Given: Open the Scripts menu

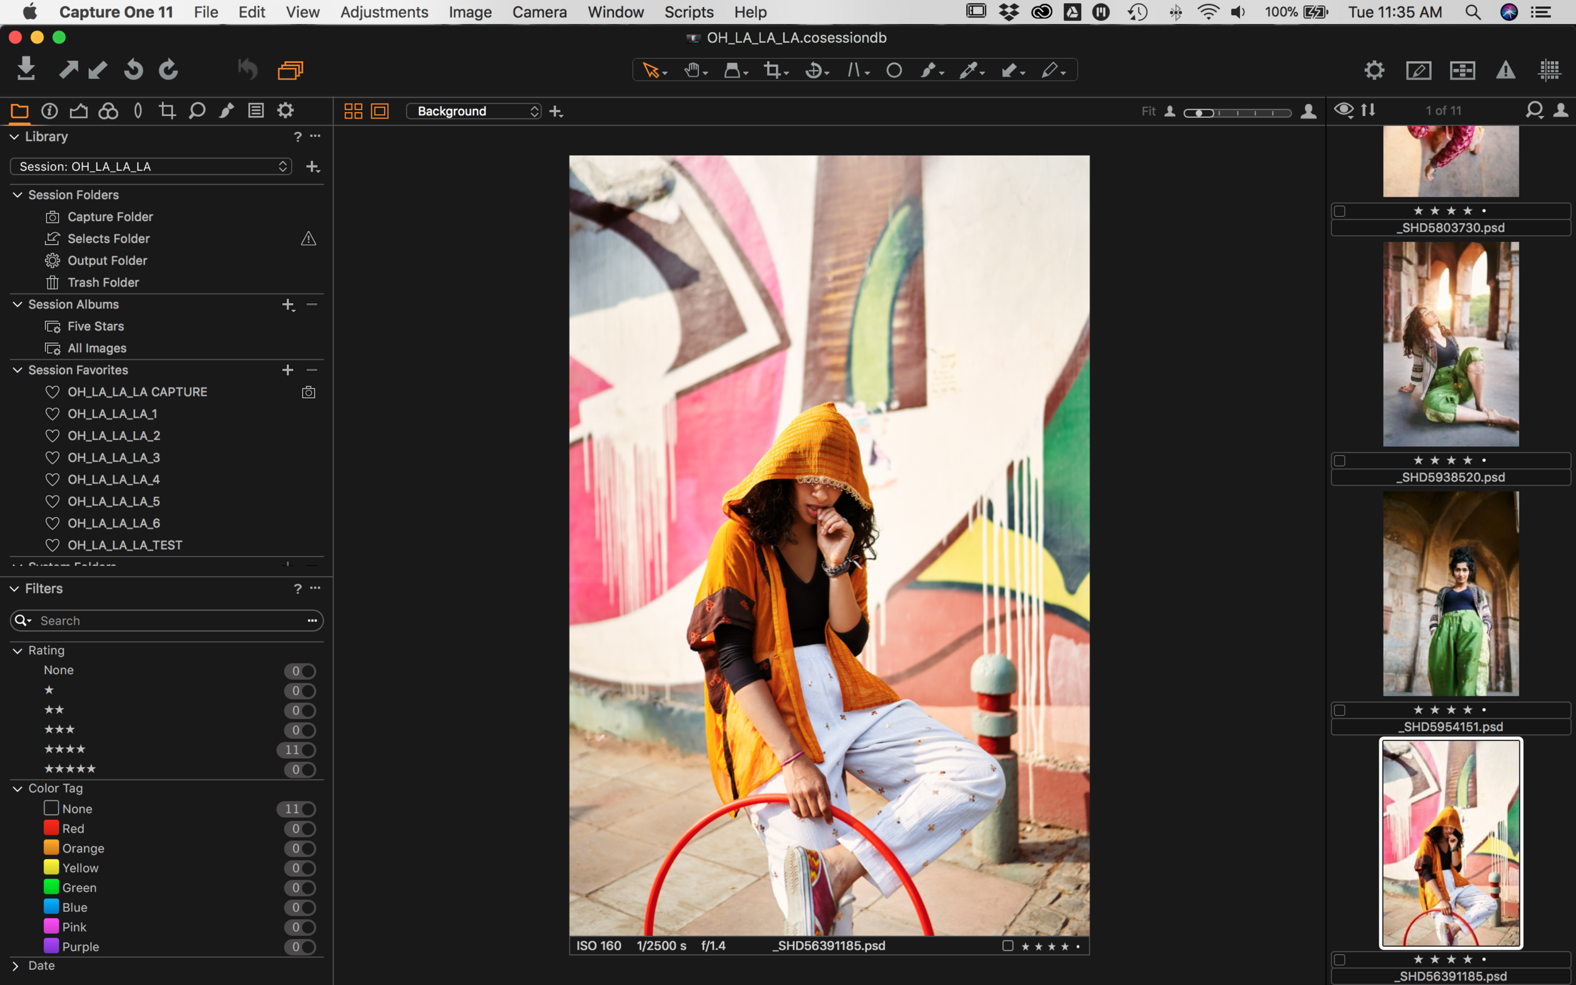Looking at the screenshot, I should click(x=688, y=12).
